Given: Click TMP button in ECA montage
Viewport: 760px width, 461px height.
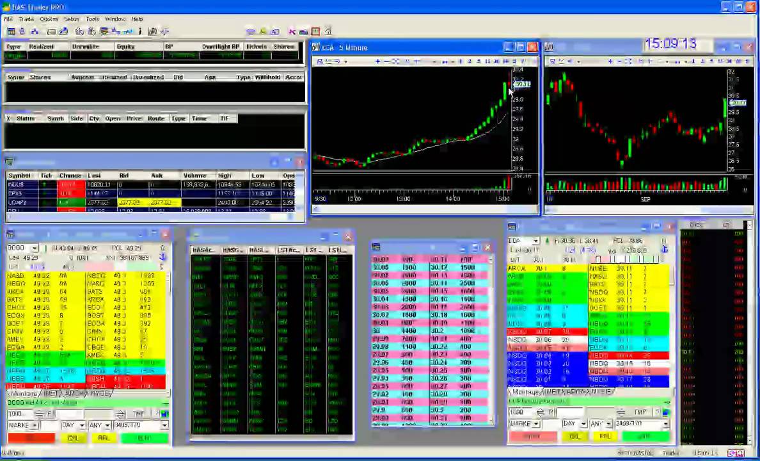Looking at the screenshot, I should coord(640,412).
